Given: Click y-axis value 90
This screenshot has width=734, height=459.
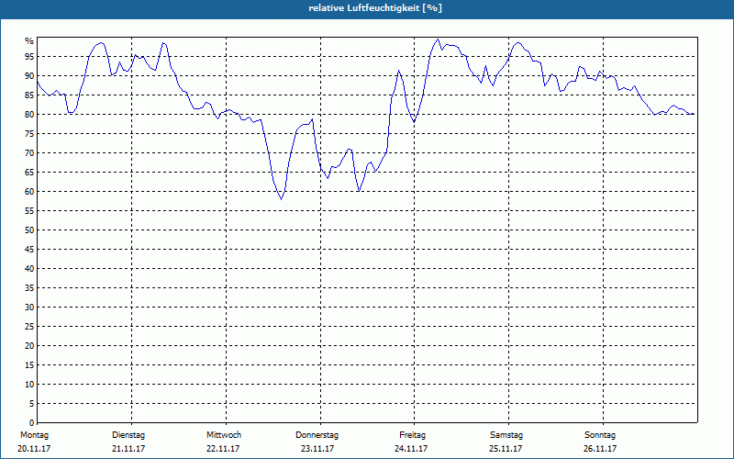Looking at the screenshot, I should pos(29,76).
